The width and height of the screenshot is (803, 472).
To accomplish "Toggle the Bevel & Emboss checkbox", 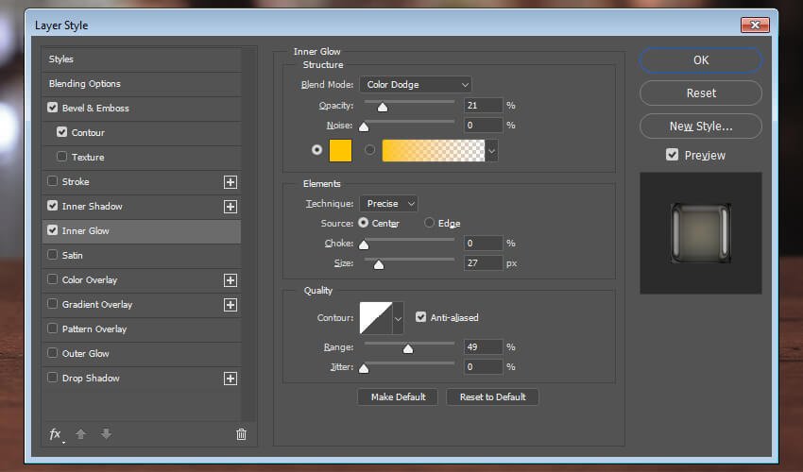I will pos(52,108).
